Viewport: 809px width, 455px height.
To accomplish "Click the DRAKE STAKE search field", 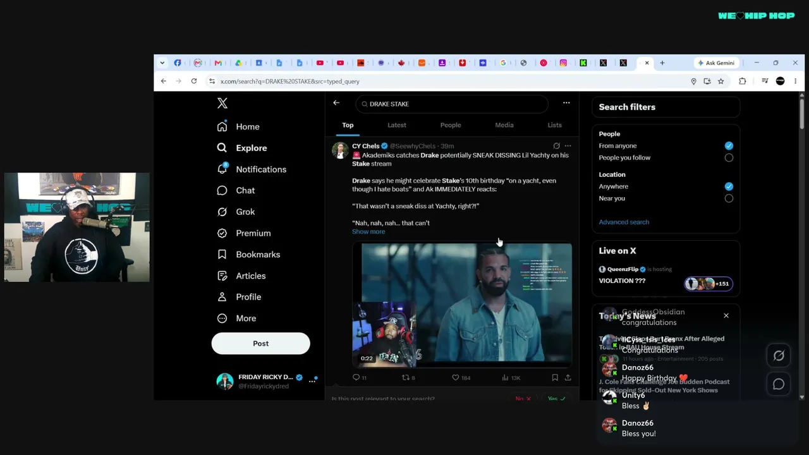I will tap(452, 104).
